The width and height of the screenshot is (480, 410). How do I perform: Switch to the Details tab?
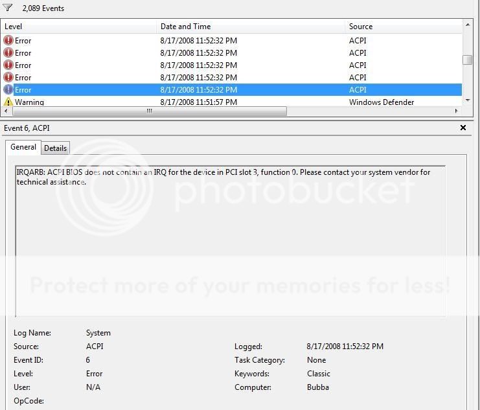(x=55, y=148)
